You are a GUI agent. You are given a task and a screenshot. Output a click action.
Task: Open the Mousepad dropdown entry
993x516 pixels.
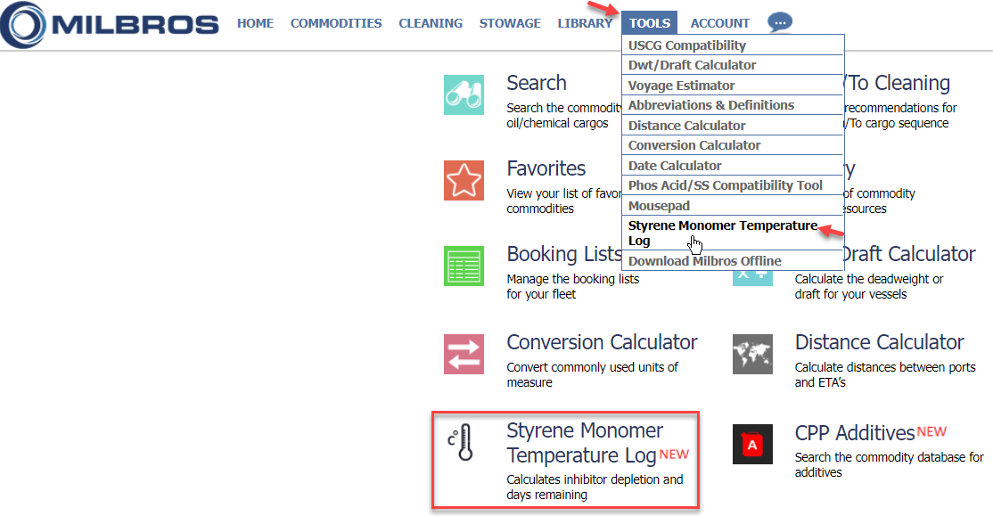pyautogui.click(x=659, y=206)
